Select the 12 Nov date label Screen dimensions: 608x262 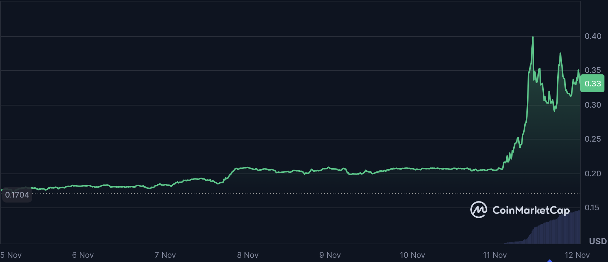click(x=577, y=255)
